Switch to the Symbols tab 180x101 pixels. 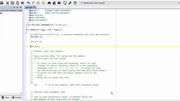(17, 97)
